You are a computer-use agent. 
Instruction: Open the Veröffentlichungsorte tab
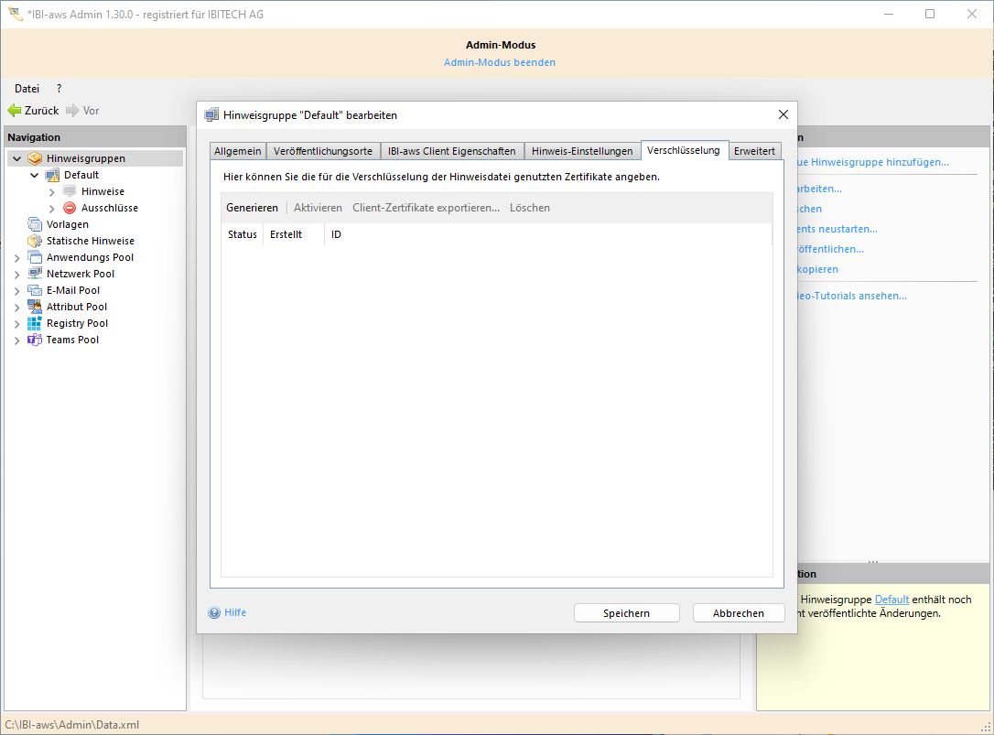[x=323, y=151]
